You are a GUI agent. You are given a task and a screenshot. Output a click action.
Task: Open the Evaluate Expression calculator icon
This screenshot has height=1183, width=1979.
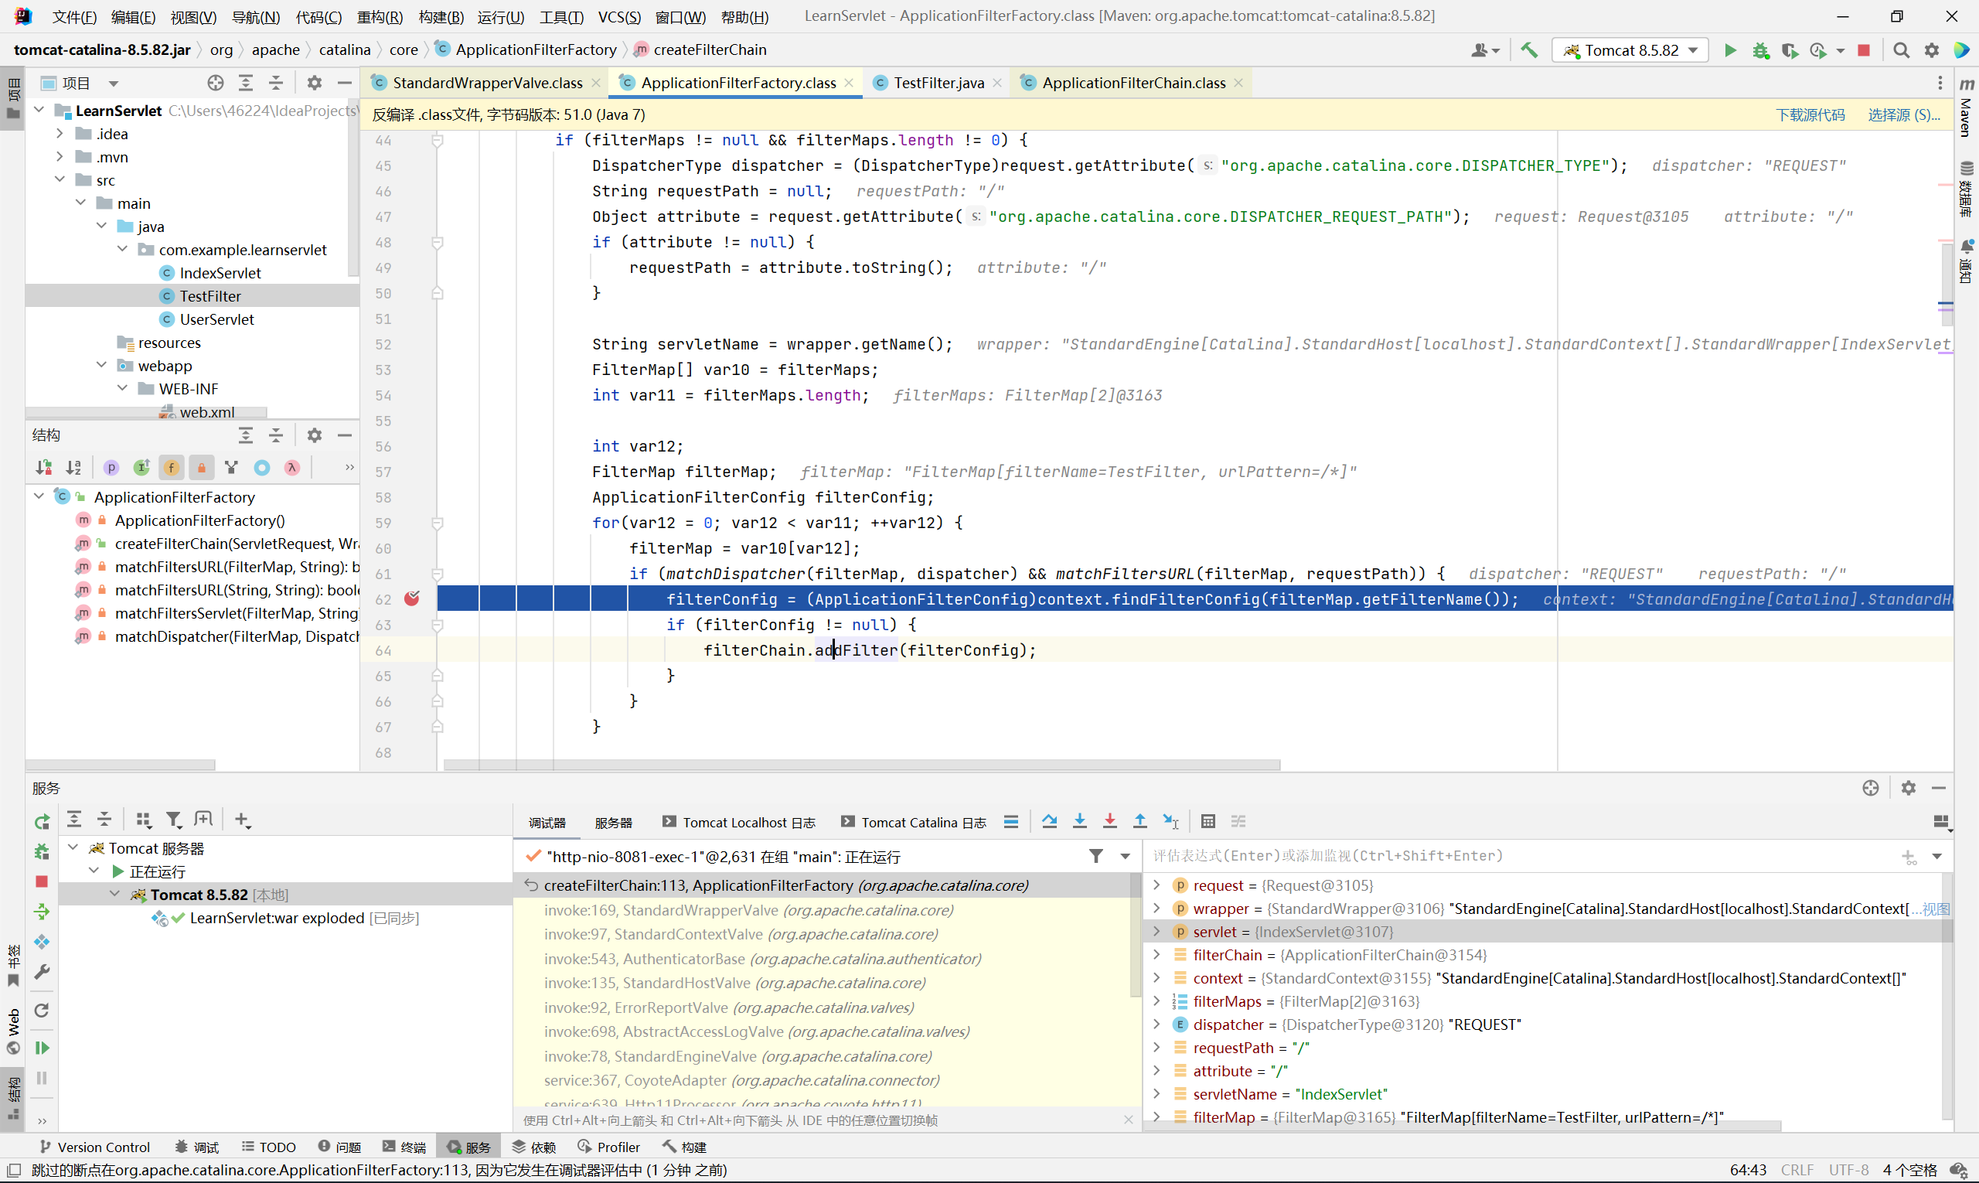point(1207,821)
